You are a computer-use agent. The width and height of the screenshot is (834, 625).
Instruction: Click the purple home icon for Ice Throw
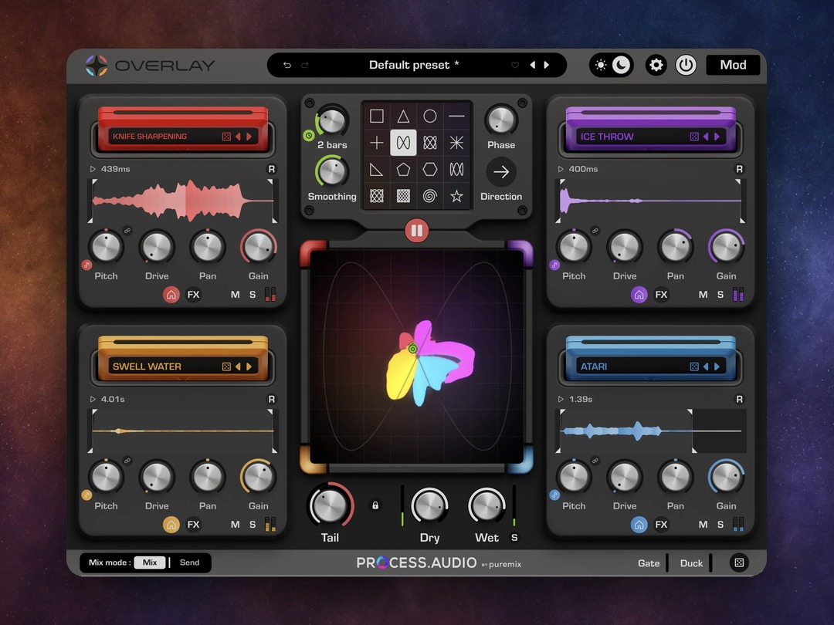639,295
